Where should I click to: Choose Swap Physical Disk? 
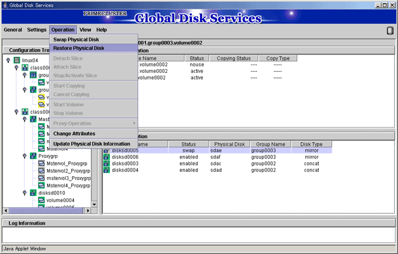click(x=94, y=40)
